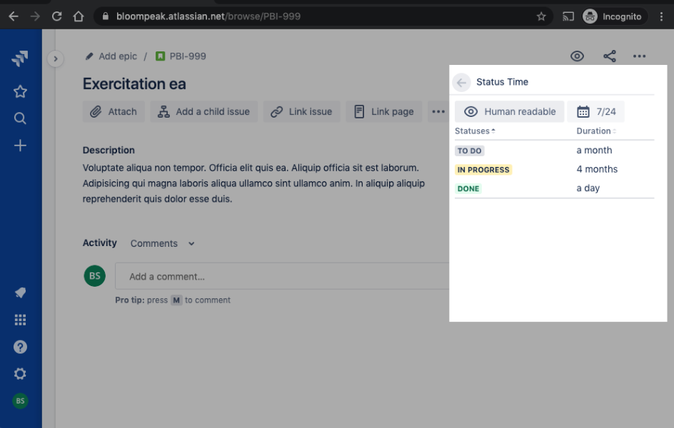
Task: Click the description paragraph text
Action: point(253,183)
